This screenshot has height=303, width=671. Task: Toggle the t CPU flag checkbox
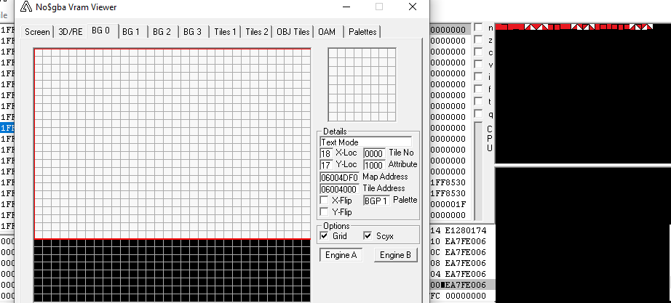pos(478,102)
